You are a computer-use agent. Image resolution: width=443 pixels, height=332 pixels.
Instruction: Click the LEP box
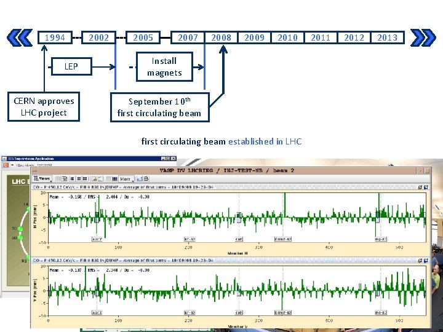(x=71, y=66)
